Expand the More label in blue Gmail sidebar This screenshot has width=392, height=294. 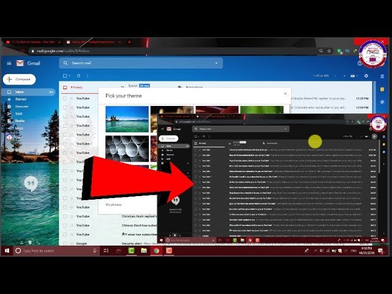pos(19,128)
